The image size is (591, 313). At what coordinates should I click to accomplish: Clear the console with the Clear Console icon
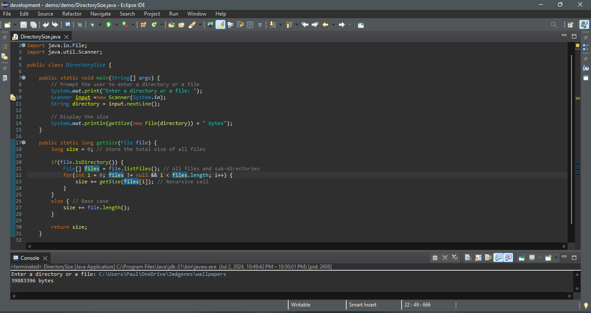click(x=468, y=258)
